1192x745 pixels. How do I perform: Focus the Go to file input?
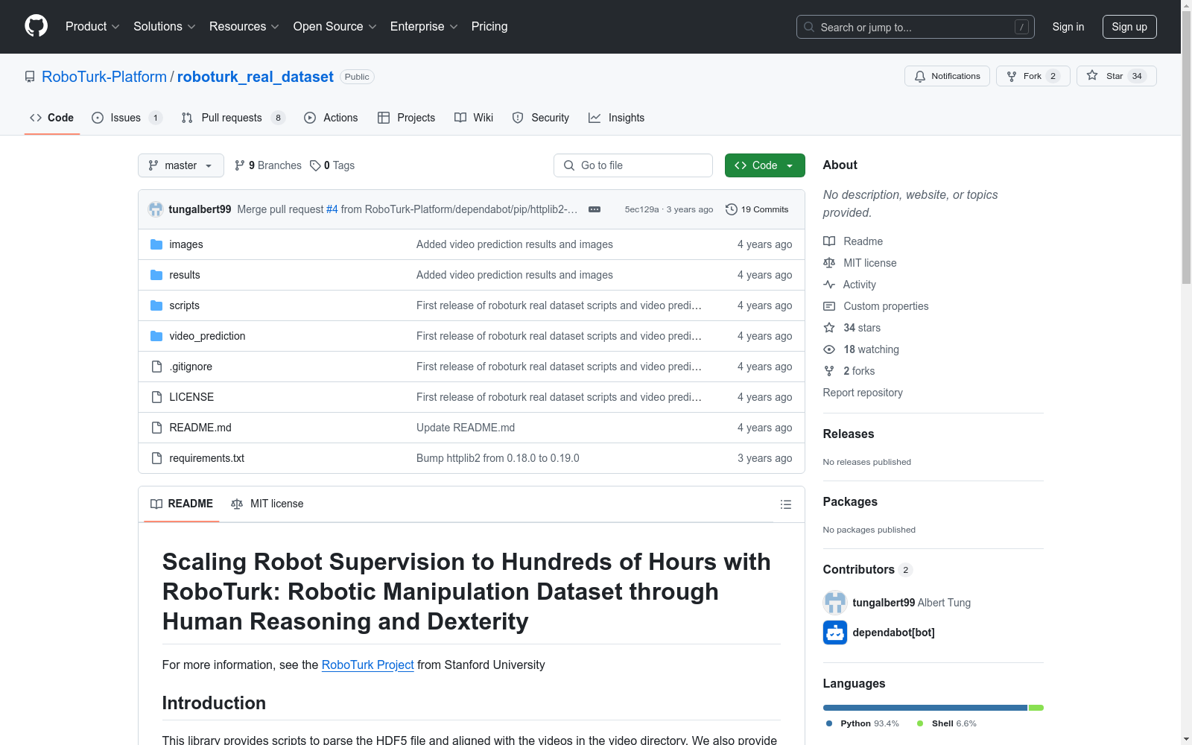click(633, 165)
